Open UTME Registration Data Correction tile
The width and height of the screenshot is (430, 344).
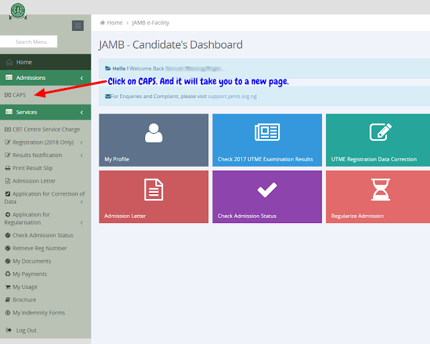[x=378, y=140]
